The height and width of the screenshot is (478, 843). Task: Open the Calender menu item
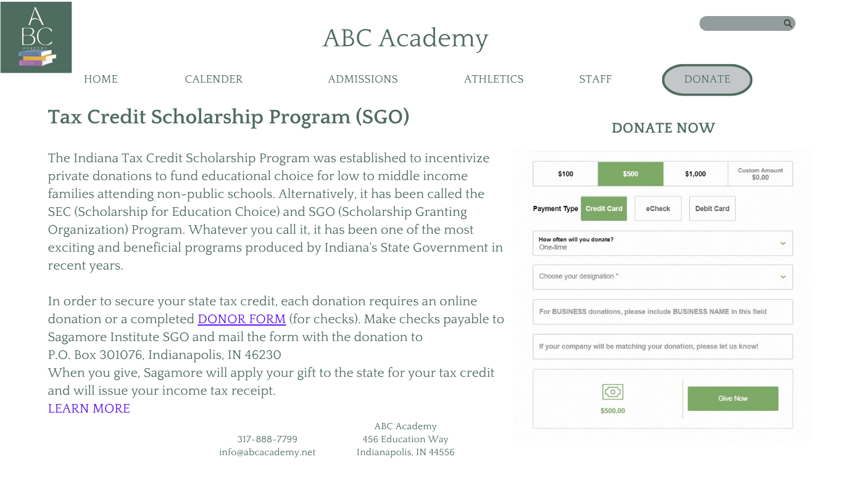point(214,79)
